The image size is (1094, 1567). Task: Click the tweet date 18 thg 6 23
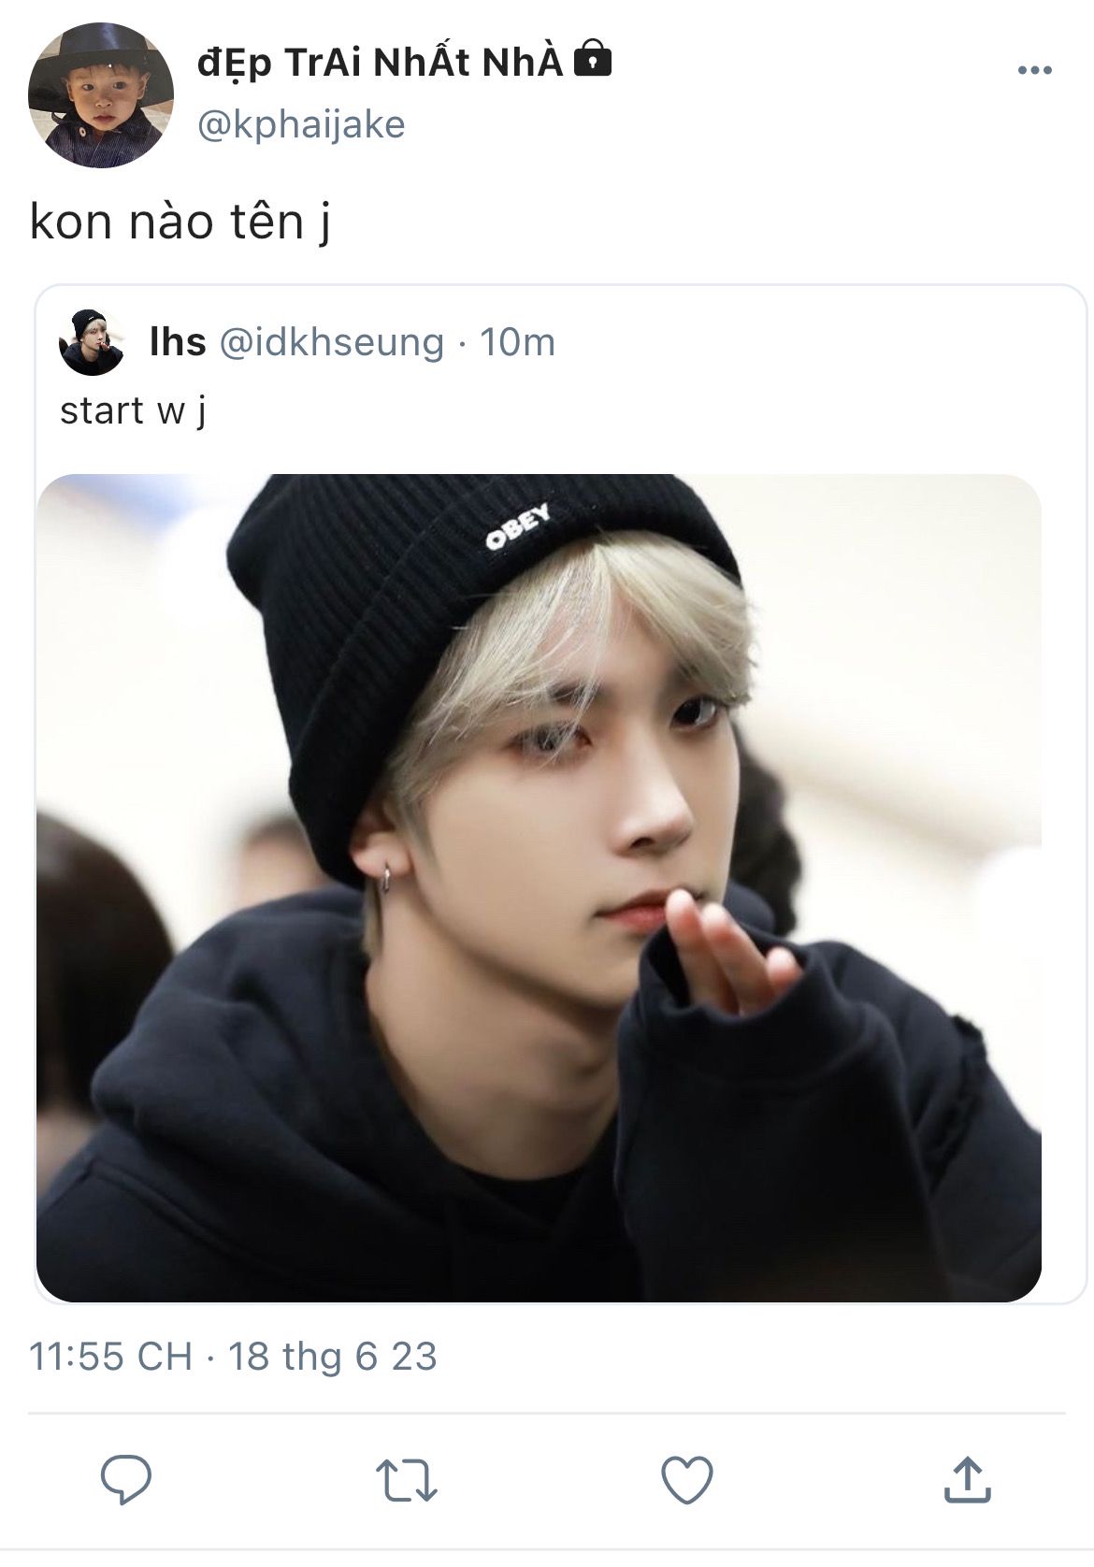point(333,1356)
